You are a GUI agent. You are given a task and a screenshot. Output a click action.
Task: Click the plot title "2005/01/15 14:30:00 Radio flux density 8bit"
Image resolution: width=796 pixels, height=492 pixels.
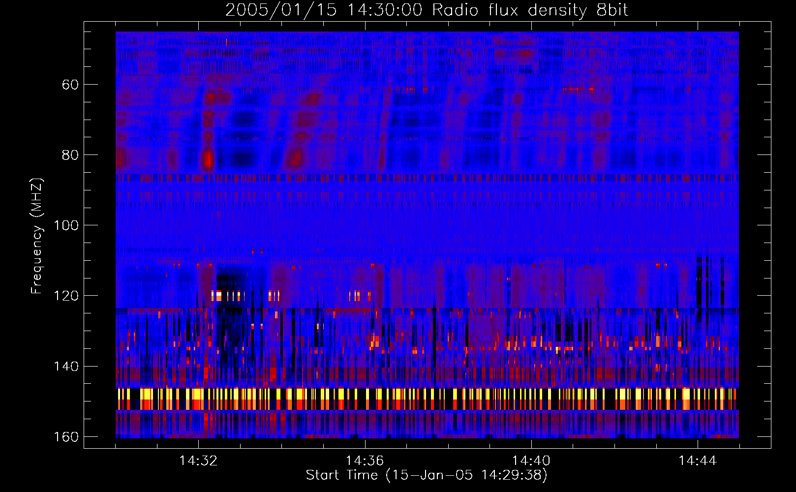point(427,10)
